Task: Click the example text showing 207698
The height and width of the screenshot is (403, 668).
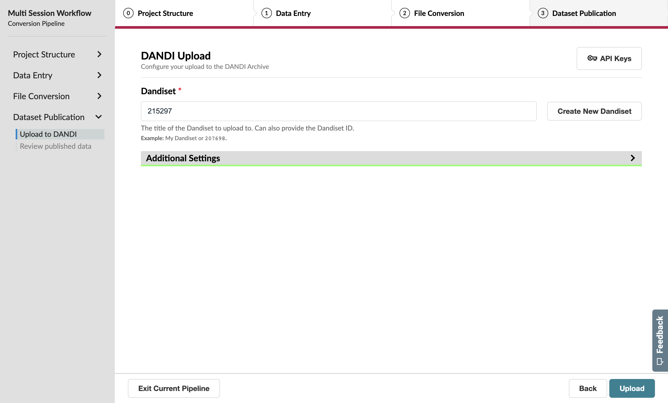Action: point(215,138)
